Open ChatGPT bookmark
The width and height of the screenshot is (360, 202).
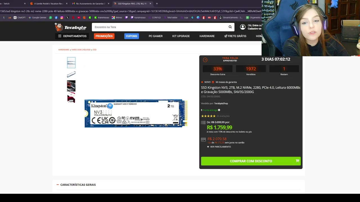19,17
